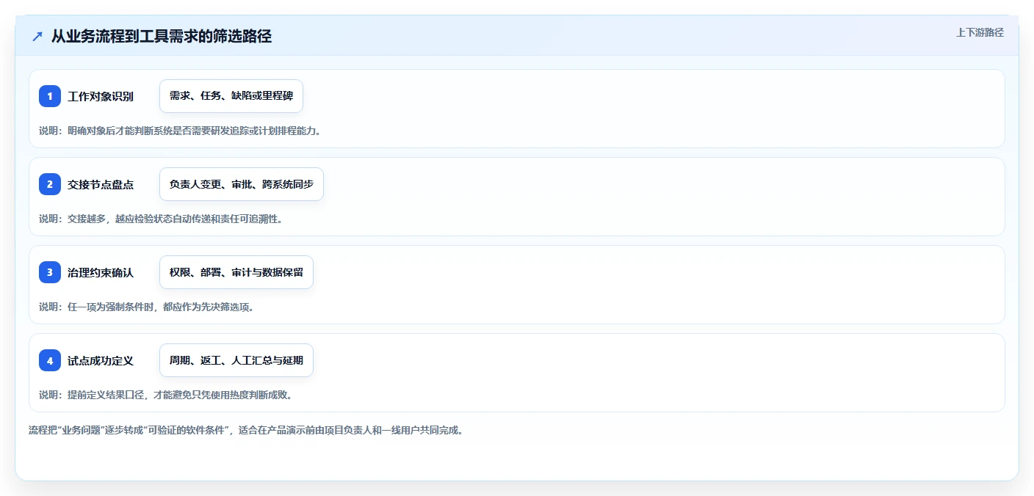Click the note starting 说明：交接越多
This screenshot has height=496, width=1034.
[x=161, y=219]
